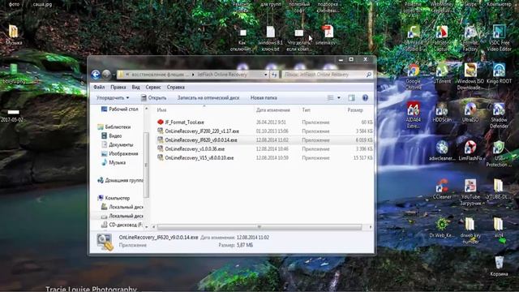Click Записать на оптический диск

click(208, 97)
